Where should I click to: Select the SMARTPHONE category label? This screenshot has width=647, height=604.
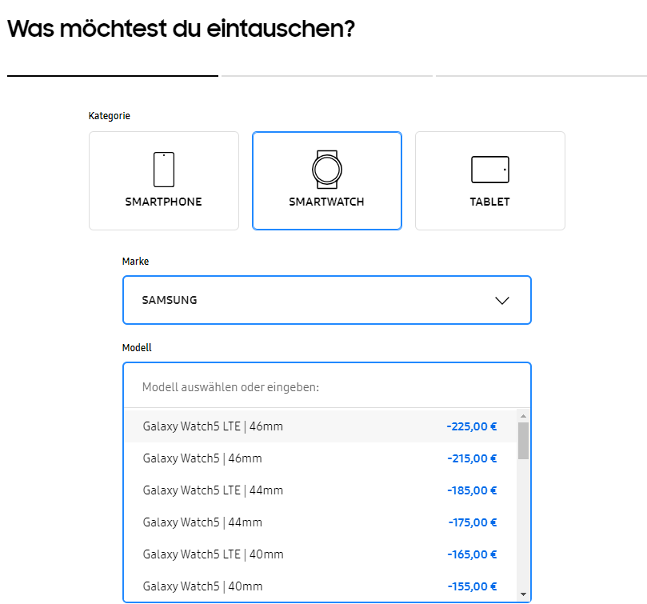coord(164,202)
